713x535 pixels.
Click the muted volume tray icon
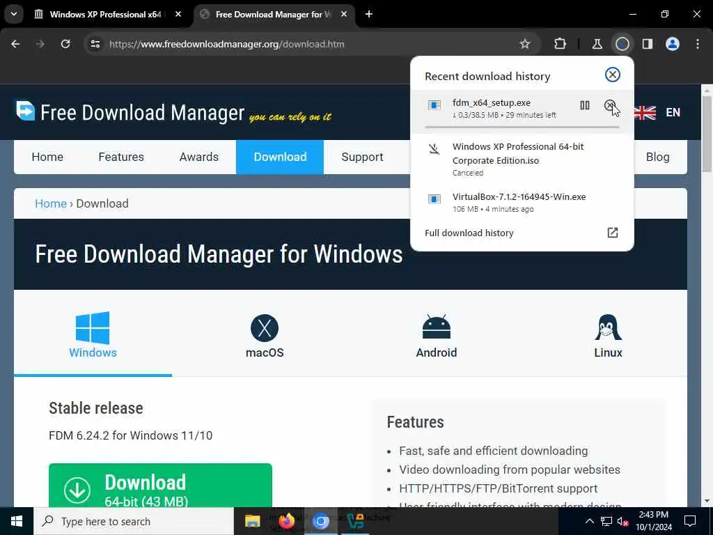click(x=623, y=521)
